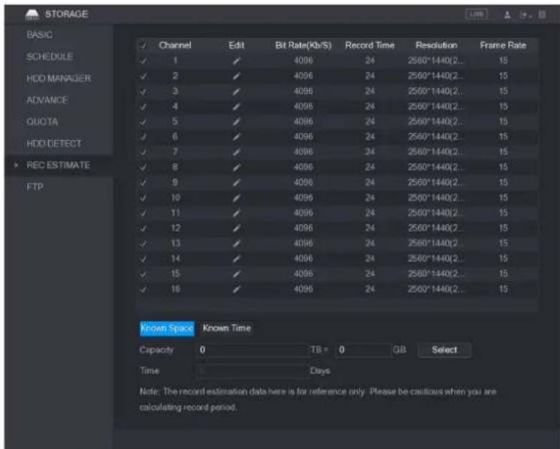The image size is (560, 449).
Task: Click the Bit Rate(Kb/S) column header
Action: coord(303,46)
